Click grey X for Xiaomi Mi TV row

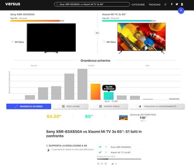[106, 152]
